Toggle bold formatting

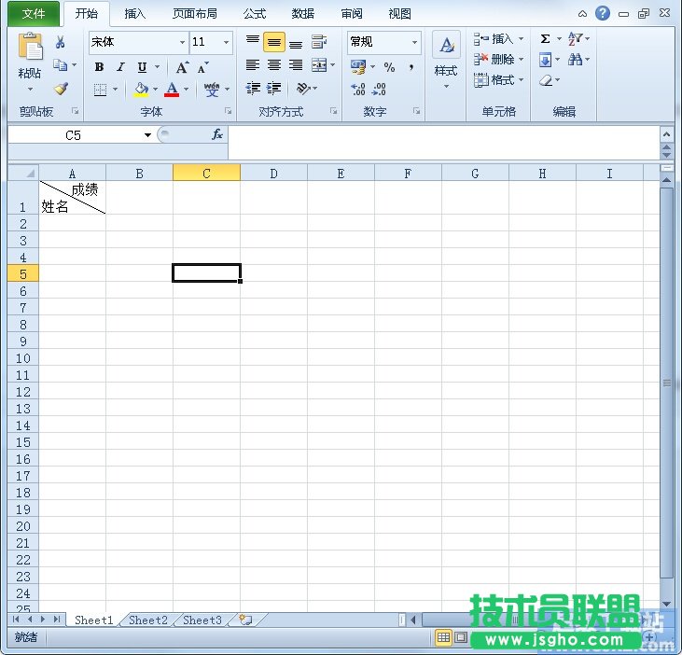100,67
